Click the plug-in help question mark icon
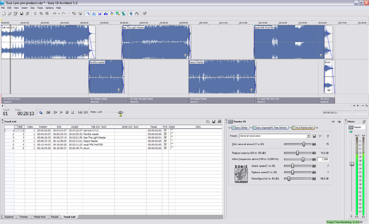Screen dimensions: 369x224 point(328,136)
